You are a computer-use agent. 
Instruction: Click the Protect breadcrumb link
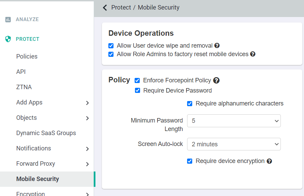click(x=121, y=7)
